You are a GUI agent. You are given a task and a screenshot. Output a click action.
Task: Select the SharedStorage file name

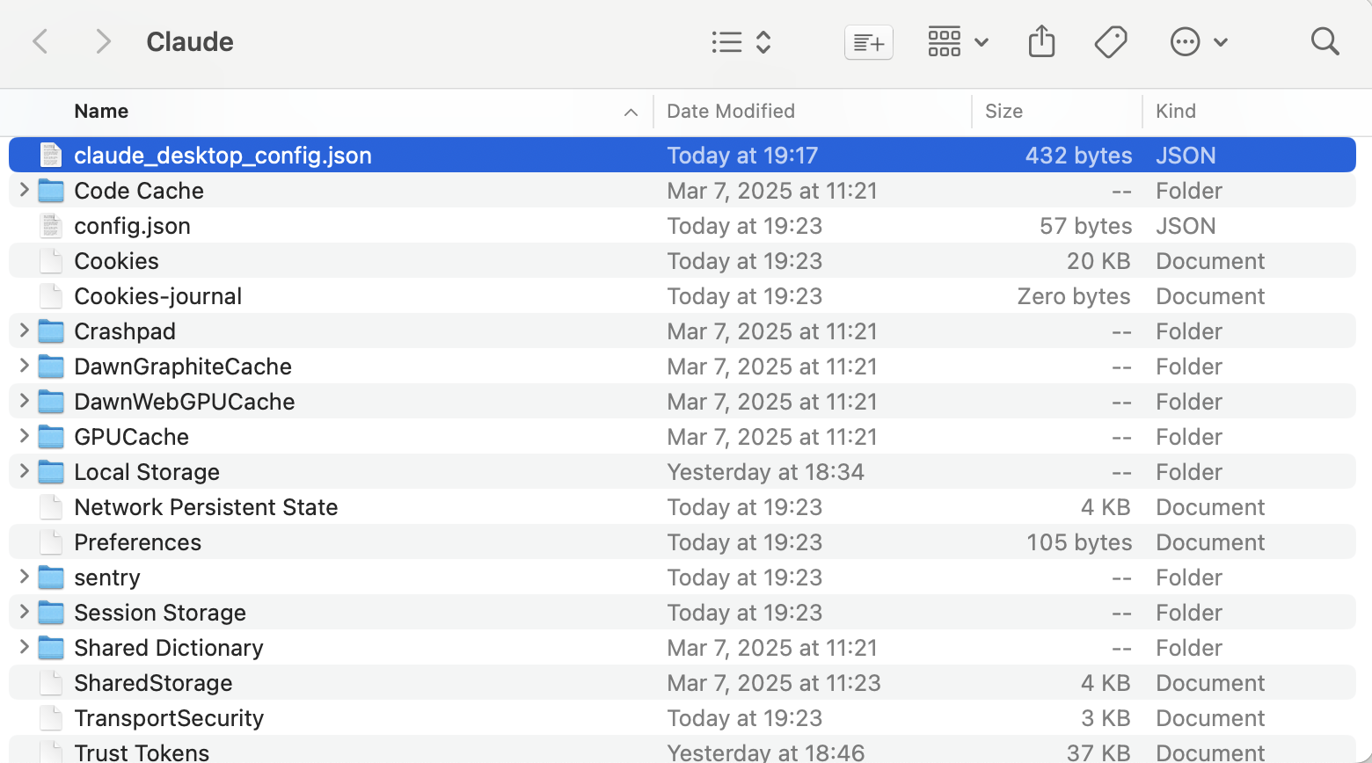tap(153, 683)
